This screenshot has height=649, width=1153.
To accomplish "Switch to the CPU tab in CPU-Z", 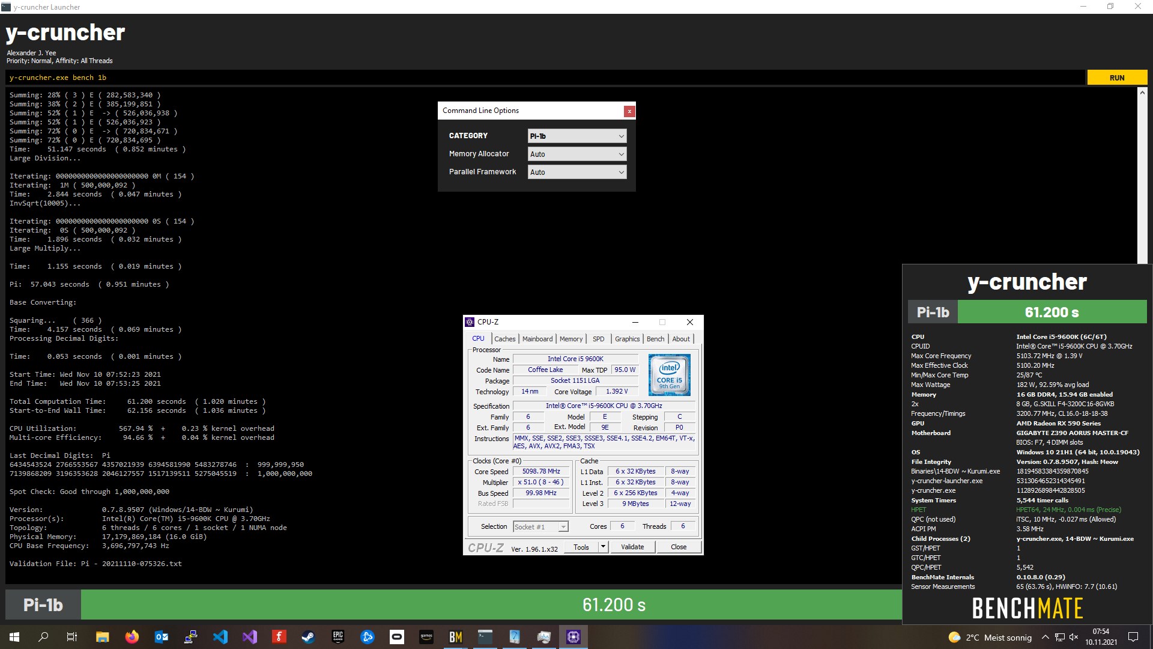I will [x=478, y=338].
